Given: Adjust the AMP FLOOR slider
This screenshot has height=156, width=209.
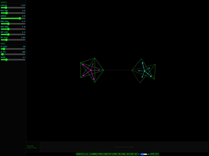Looking at the screenshot, I should [x=13, y=35].
